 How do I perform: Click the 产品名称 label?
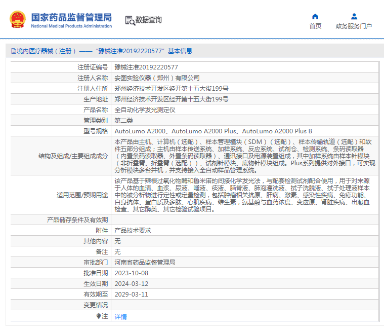coord(96,109)
